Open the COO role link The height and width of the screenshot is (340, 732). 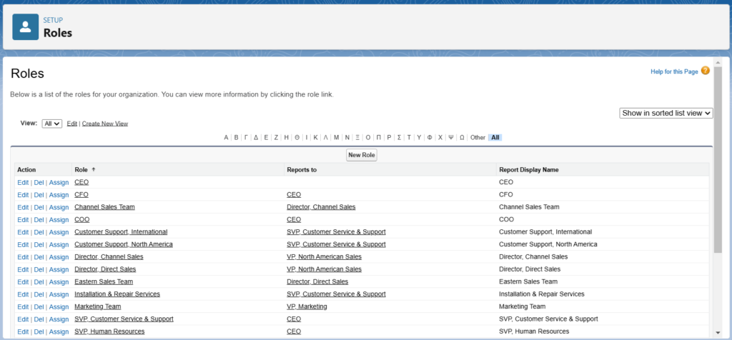click(x=82, y=220)
